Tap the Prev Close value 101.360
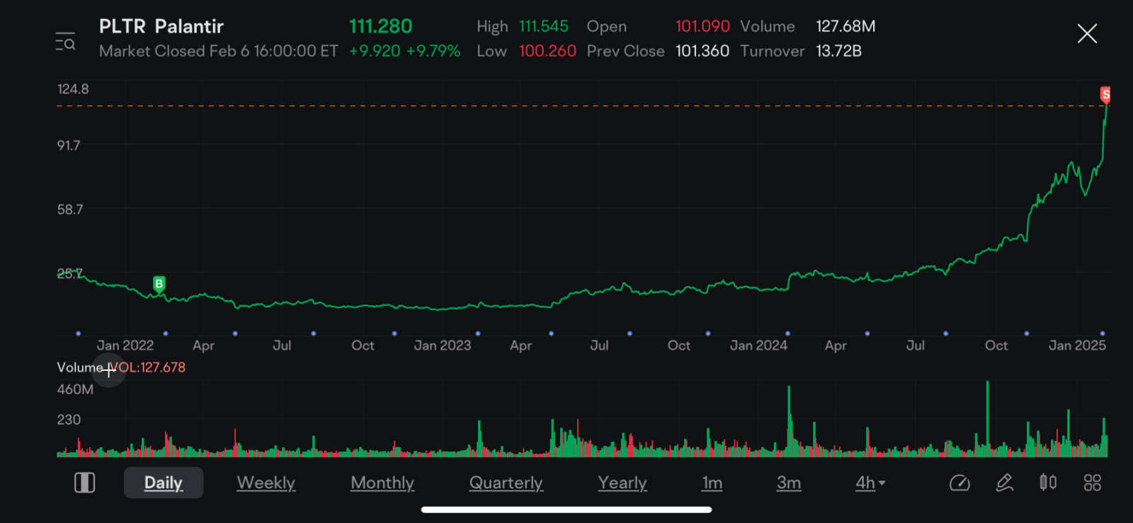 click(702, 51)
